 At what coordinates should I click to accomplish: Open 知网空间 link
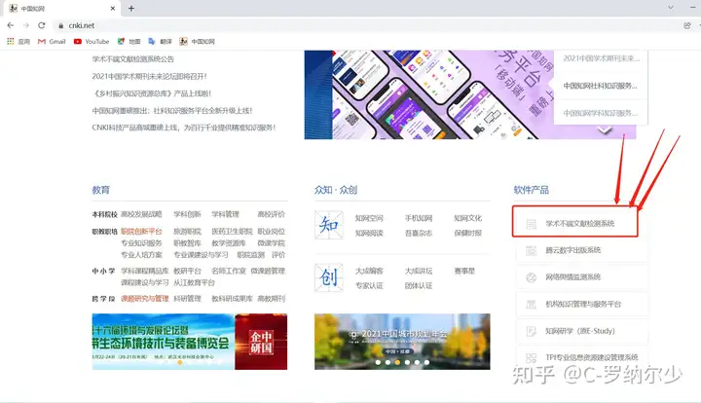coord(369,218)
